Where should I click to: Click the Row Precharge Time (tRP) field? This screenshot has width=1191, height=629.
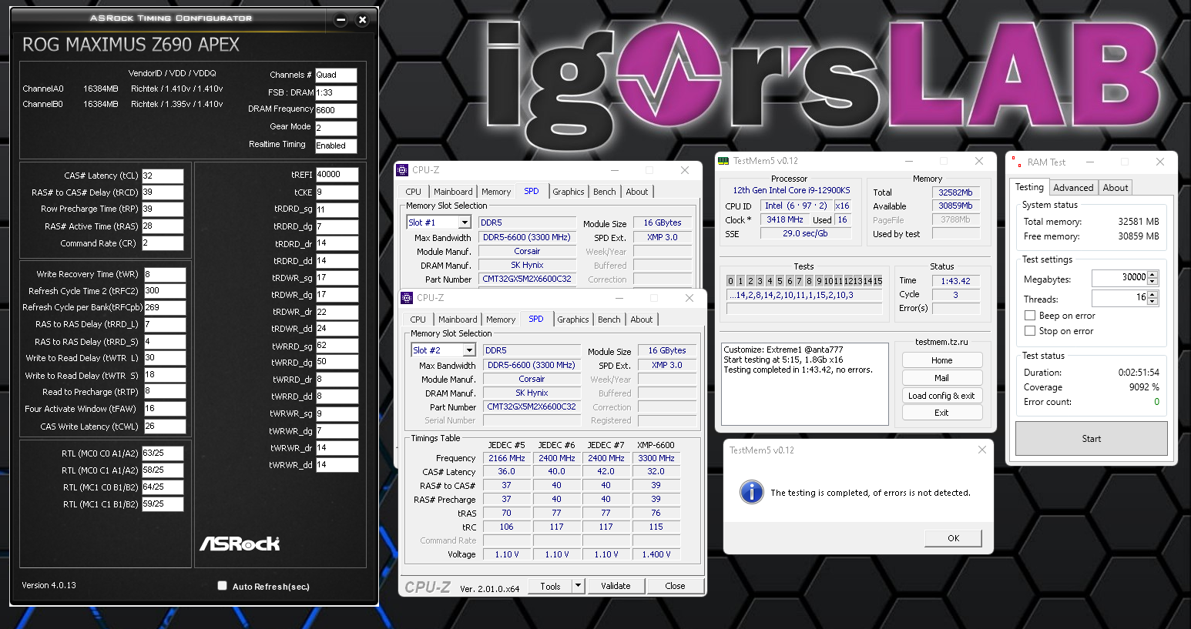click(x=163, y=209)
